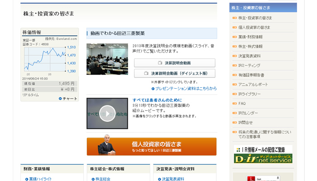The image size is (317, 181).
Task: Open 有価証券報告書 sidebar item
Action: tap(251, 75)
